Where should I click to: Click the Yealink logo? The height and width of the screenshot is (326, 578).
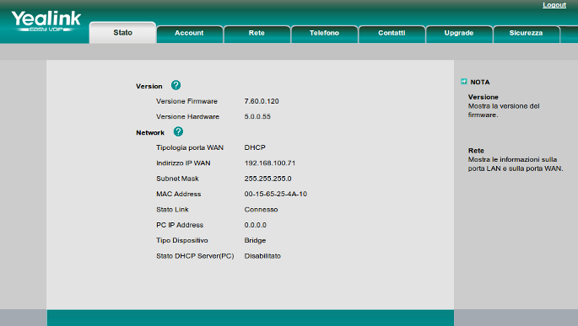[x=46, y=21]
